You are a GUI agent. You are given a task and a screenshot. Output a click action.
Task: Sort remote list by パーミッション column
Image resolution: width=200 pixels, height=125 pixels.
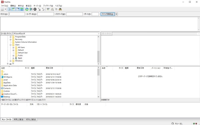(156, 68)
